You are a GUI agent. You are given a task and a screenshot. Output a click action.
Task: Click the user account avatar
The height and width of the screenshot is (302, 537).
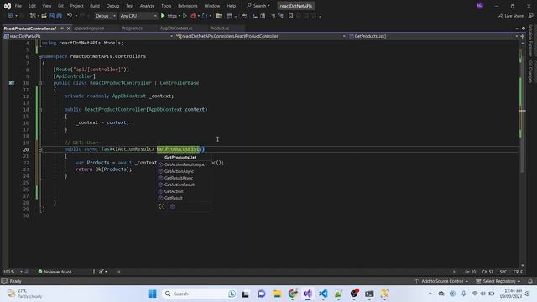tap(480, 6)
